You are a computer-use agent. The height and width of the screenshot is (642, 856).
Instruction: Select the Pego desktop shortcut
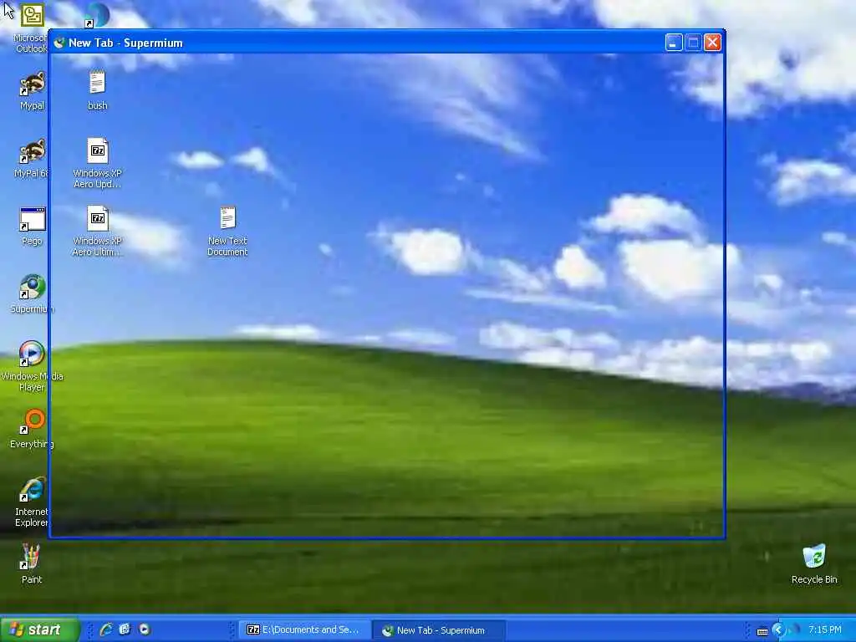(x=32, y=219)
